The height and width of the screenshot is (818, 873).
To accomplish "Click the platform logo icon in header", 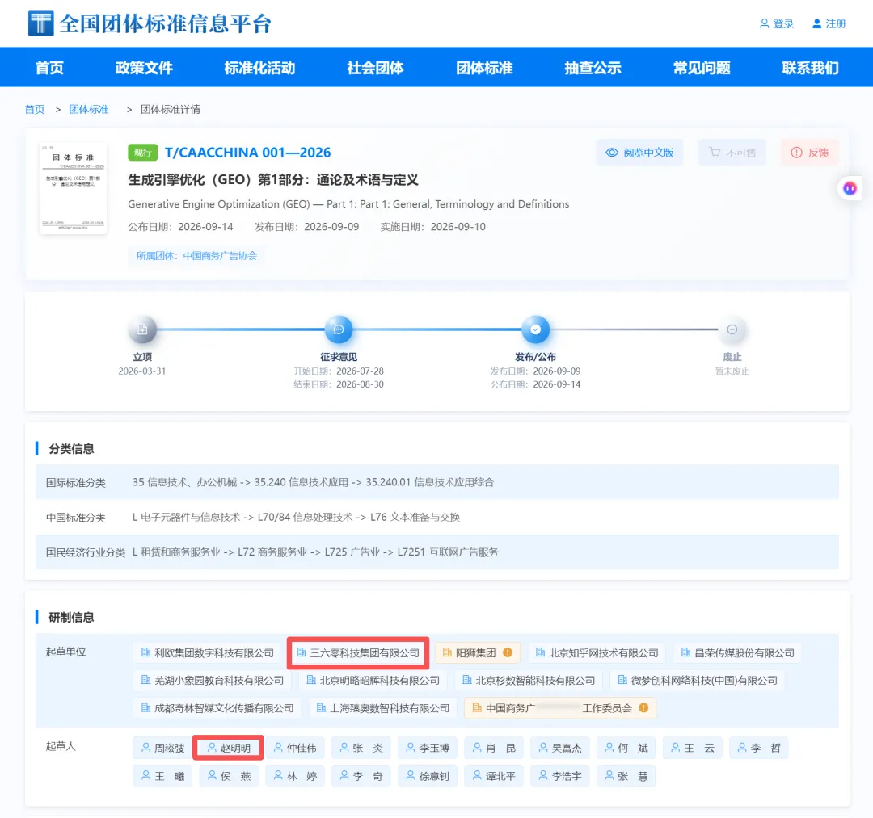I will tap(40, 23).
